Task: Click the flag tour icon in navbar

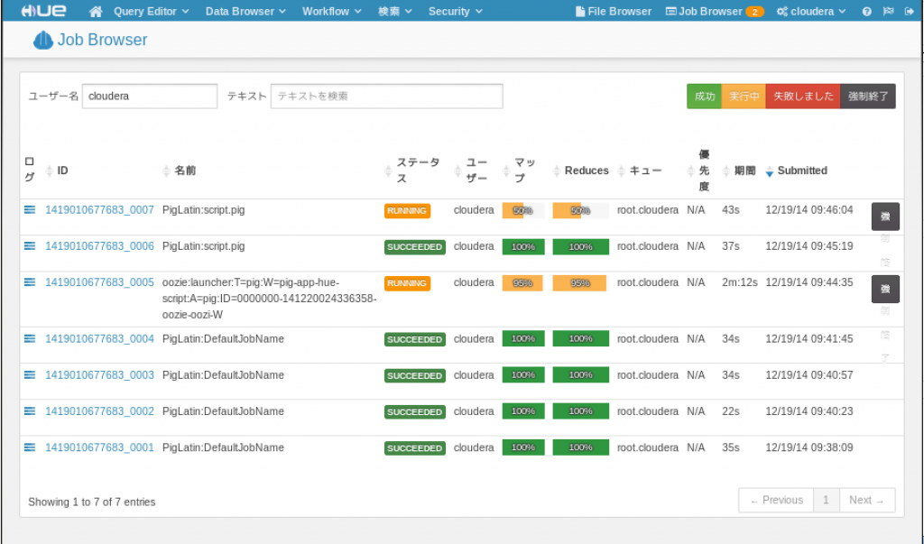Action: [x=888, y=11]
